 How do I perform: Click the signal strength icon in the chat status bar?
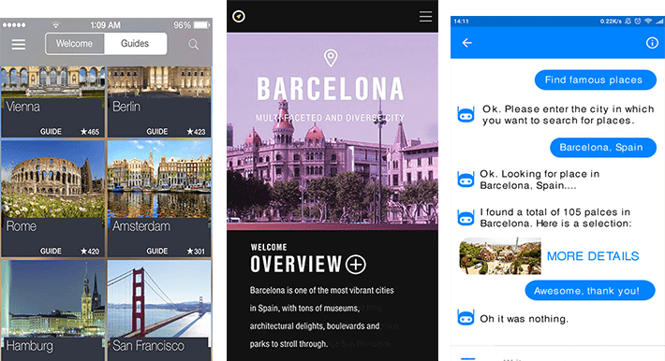(x=659, y=22)
